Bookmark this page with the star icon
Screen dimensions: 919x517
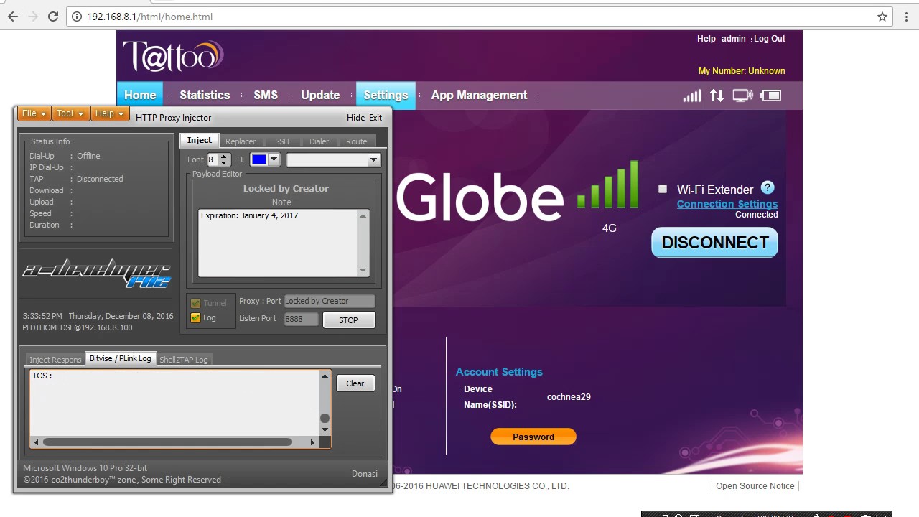coord(882,17)
